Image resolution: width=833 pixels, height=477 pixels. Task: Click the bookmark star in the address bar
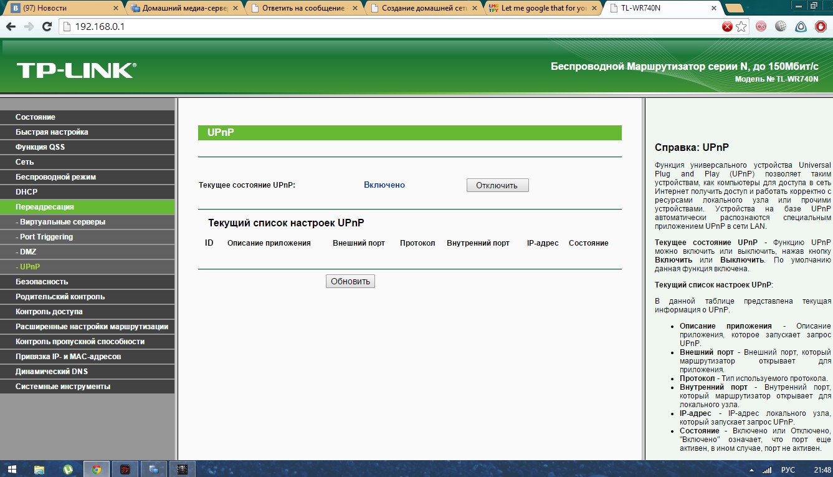pos(741,27)
